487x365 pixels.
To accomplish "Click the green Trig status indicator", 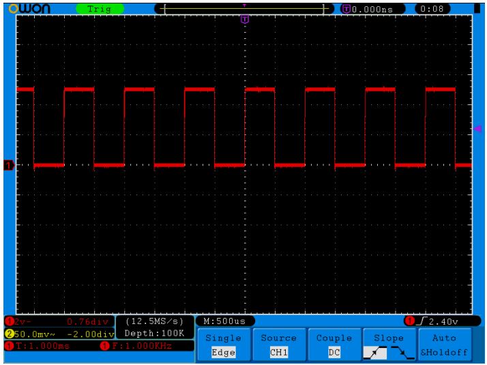I will pos(100,9).
